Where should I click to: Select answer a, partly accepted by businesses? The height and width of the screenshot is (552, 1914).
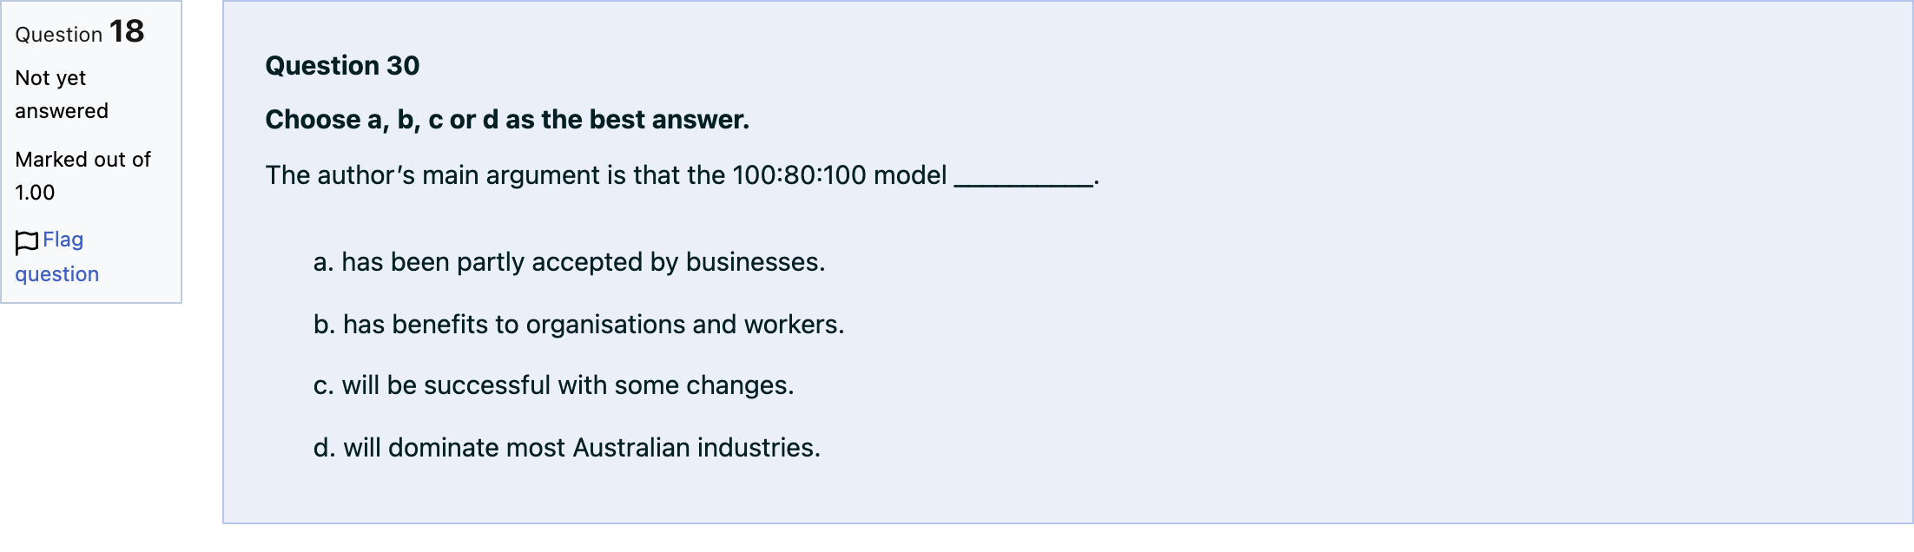click(569, 262)
